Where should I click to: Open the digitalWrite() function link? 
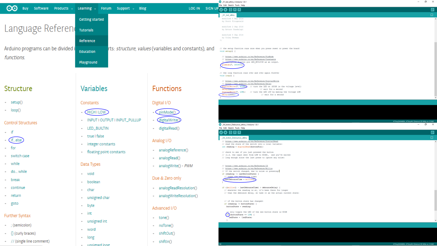pos(169,120)
